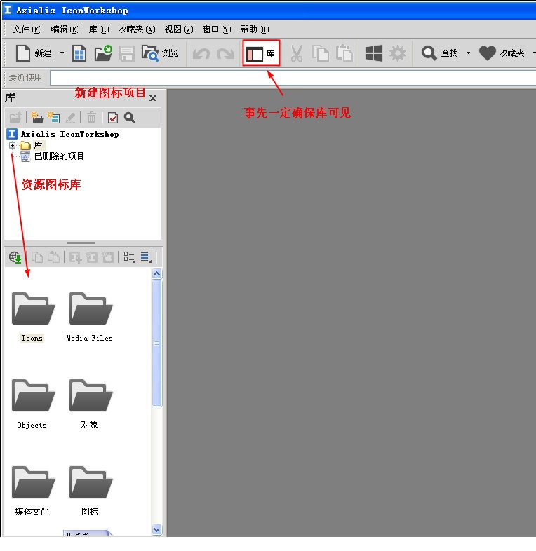This screenshot has width=536, height=551.
Task: Click the panel splitter grip handle
Action: (x=81, y=243)
